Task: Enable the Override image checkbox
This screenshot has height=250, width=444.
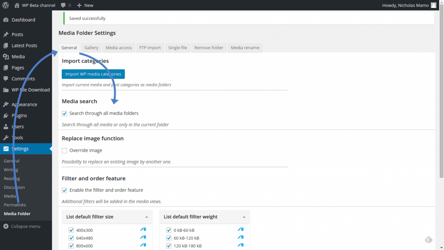Action: 64,151
